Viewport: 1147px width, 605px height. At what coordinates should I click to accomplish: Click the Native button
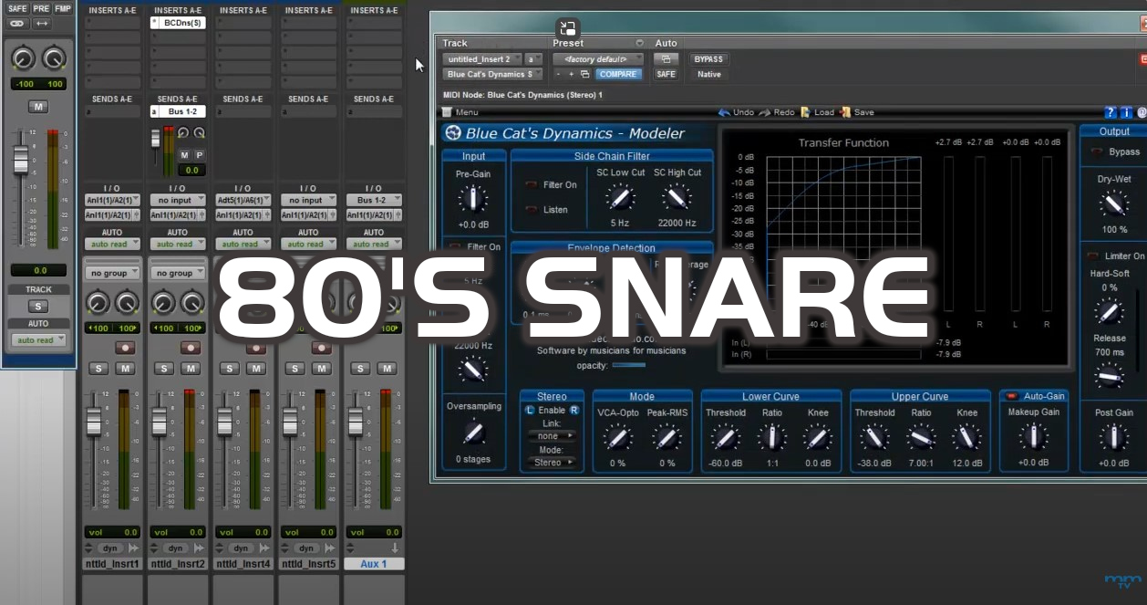pyautogui.click(x=708, y=75)
